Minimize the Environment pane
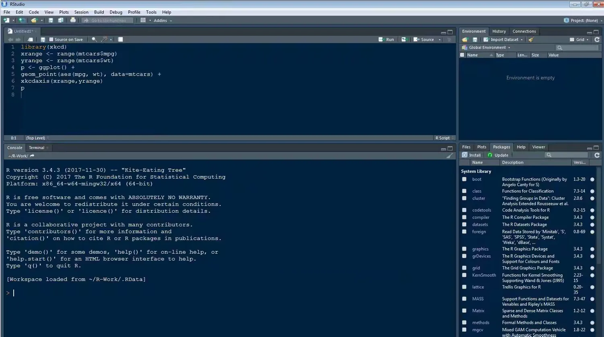Screen dimensions: 604x337 coord(590,32)
